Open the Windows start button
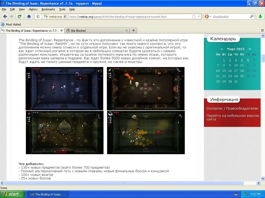 12,194
